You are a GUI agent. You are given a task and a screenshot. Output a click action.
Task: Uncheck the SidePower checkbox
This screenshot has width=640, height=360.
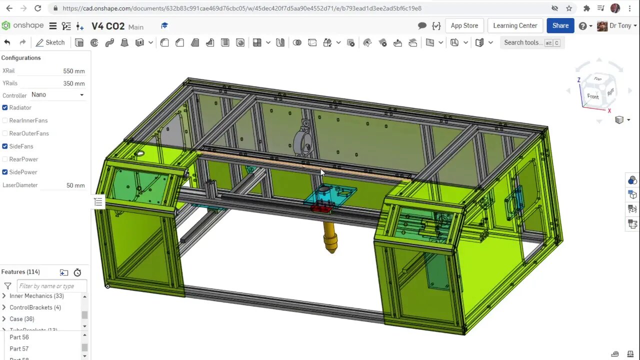pos(5,172)
